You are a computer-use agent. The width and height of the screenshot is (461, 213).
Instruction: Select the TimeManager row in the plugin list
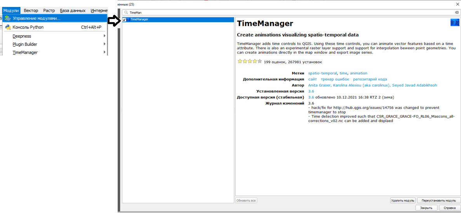point(178,19)
